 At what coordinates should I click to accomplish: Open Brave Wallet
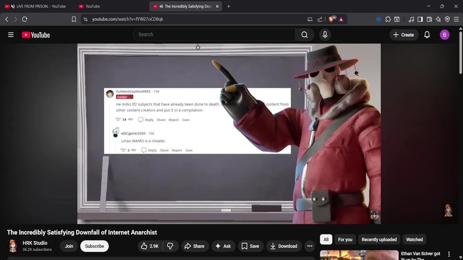(429, 19)
